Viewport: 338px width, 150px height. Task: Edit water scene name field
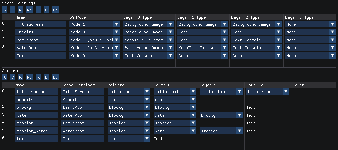(37, 115)
